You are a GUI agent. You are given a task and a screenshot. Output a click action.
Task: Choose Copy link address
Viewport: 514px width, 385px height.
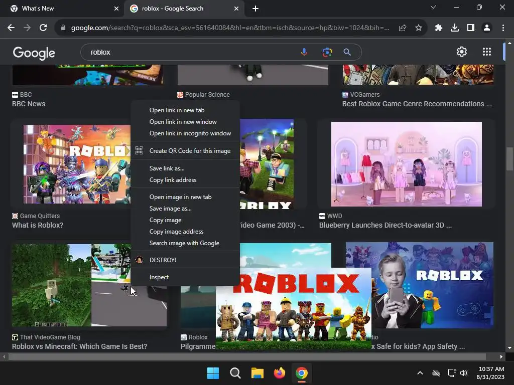tap(185, 180)
